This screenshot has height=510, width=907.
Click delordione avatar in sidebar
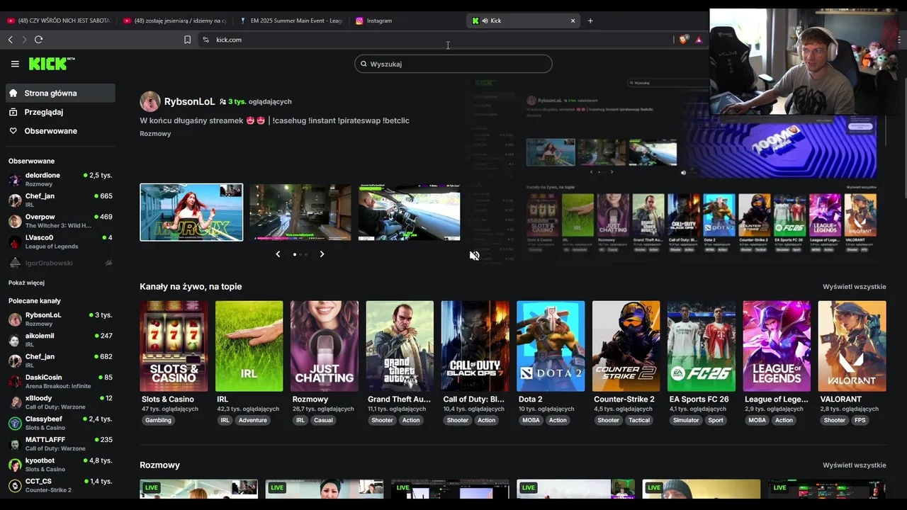[x=15, y=179]
